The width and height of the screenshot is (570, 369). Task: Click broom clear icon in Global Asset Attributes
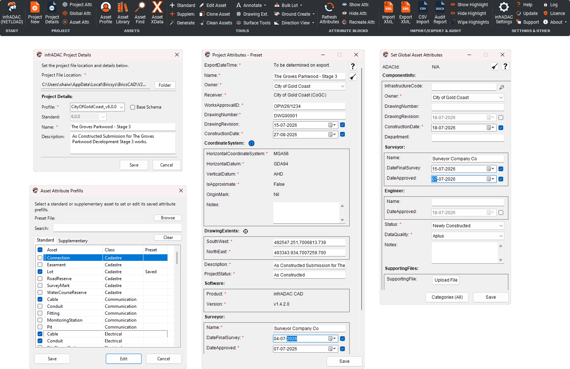(x=495, y=66)
